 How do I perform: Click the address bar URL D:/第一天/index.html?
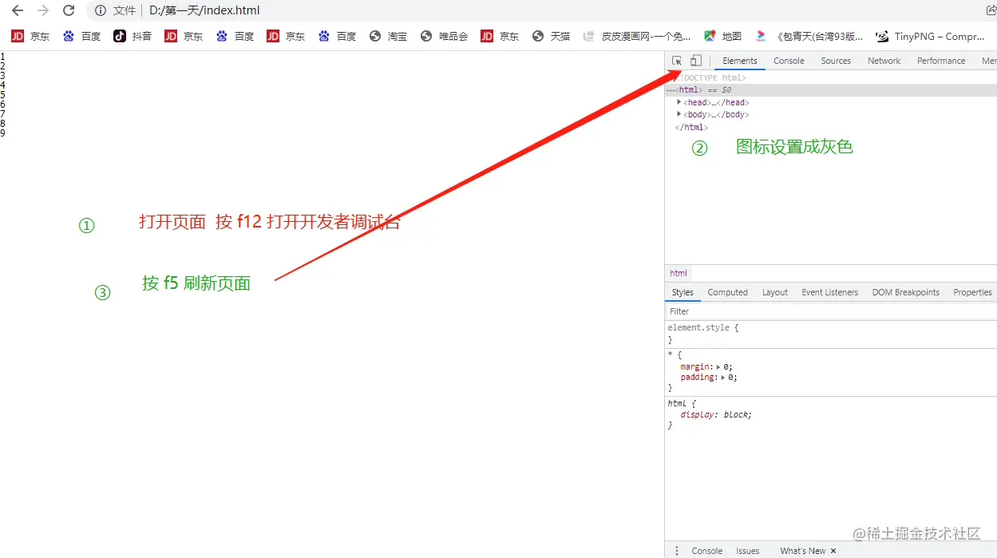(x=204, y=10)
